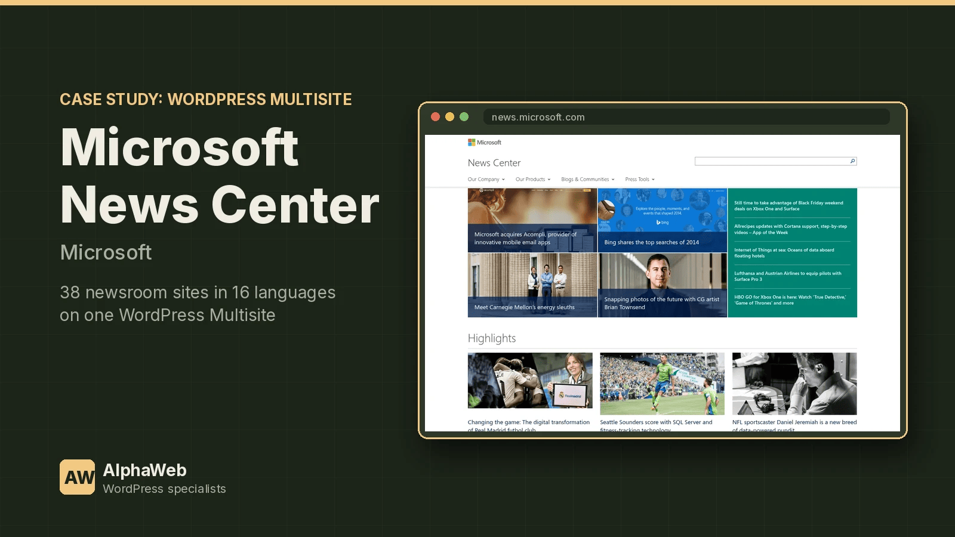This screenshot has width=955, height=537.
Task: Click the Microsoft logo in the site header
Action: (485, 143)
